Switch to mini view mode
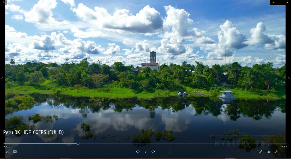The height and width of the screenshot is (159, 291). [268, 152]
